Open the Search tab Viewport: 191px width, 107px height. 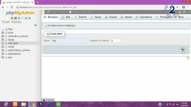(x=80, y=17)
